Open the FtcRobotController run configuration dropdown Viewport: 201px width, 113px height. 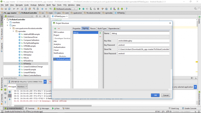tap(64, 9)
